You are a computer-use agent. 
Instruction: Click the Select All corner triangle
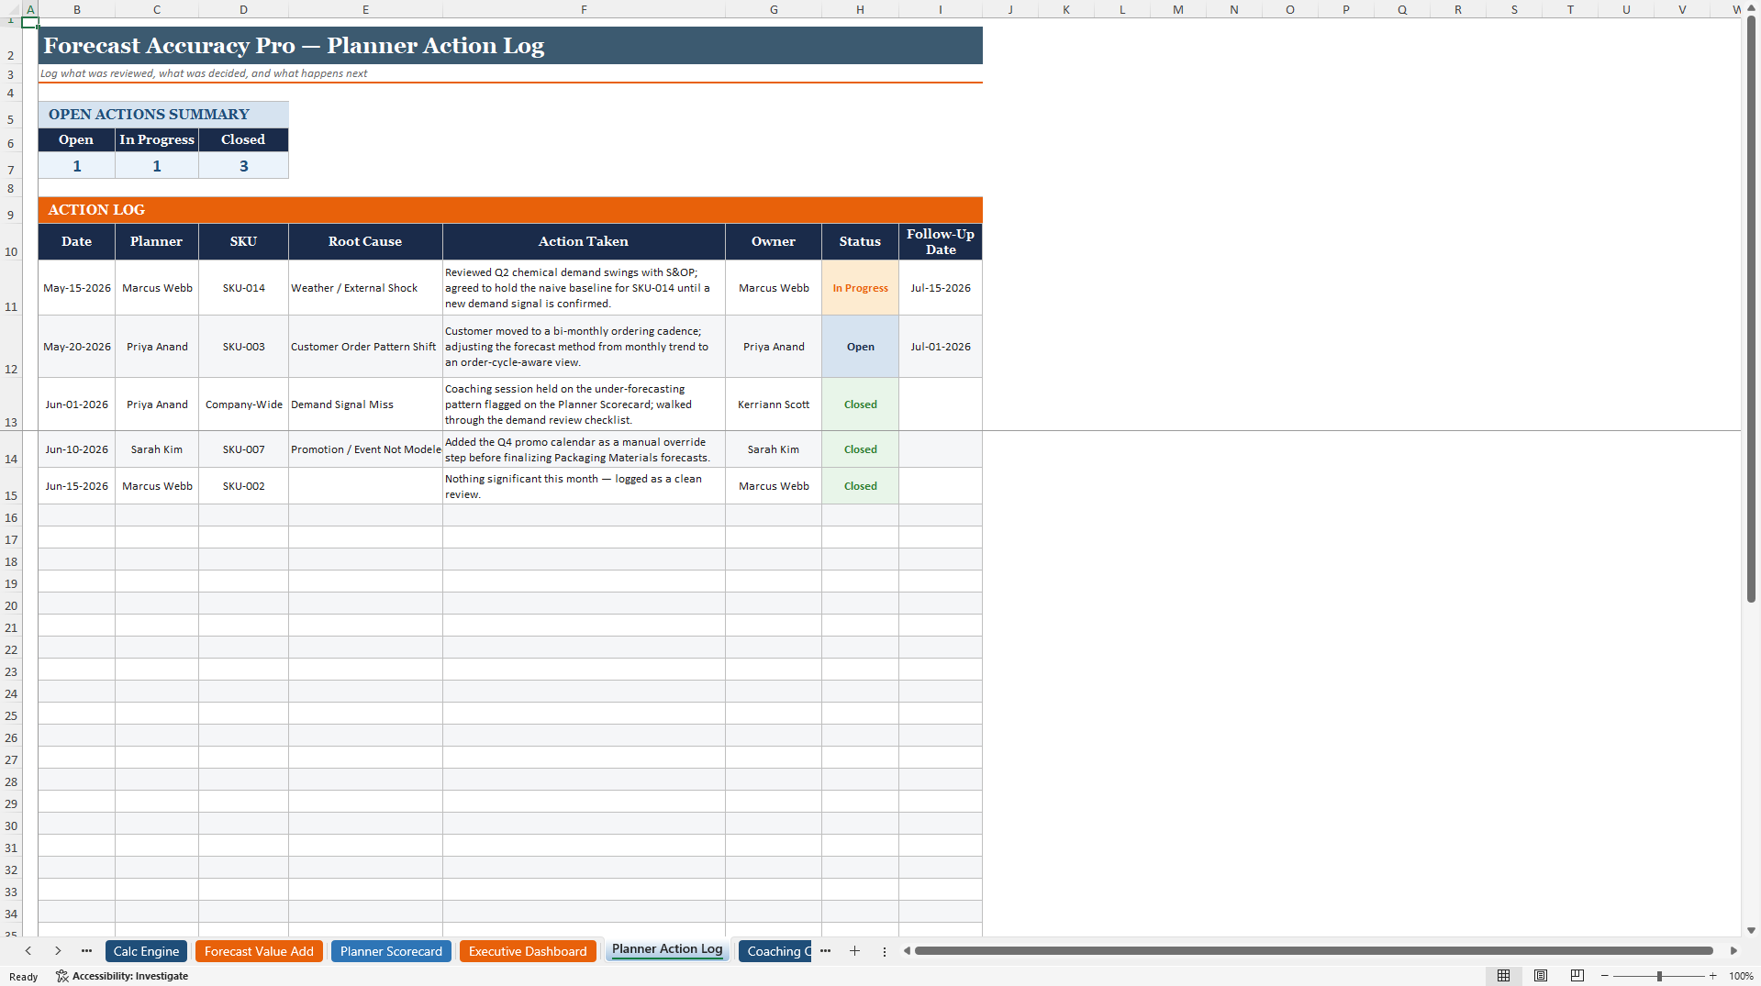10,9
